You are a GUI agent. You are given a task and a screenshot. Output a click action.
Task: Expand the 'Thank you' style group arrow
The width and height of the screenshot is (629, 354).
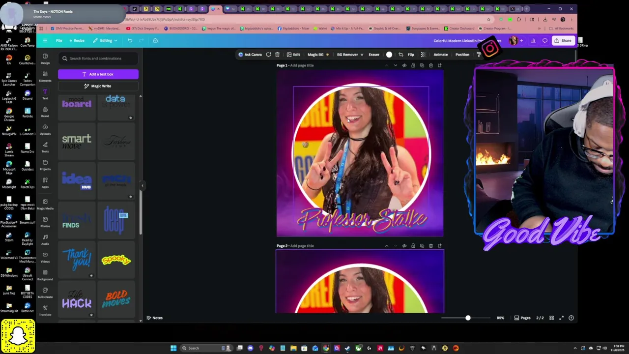point(91,275)
